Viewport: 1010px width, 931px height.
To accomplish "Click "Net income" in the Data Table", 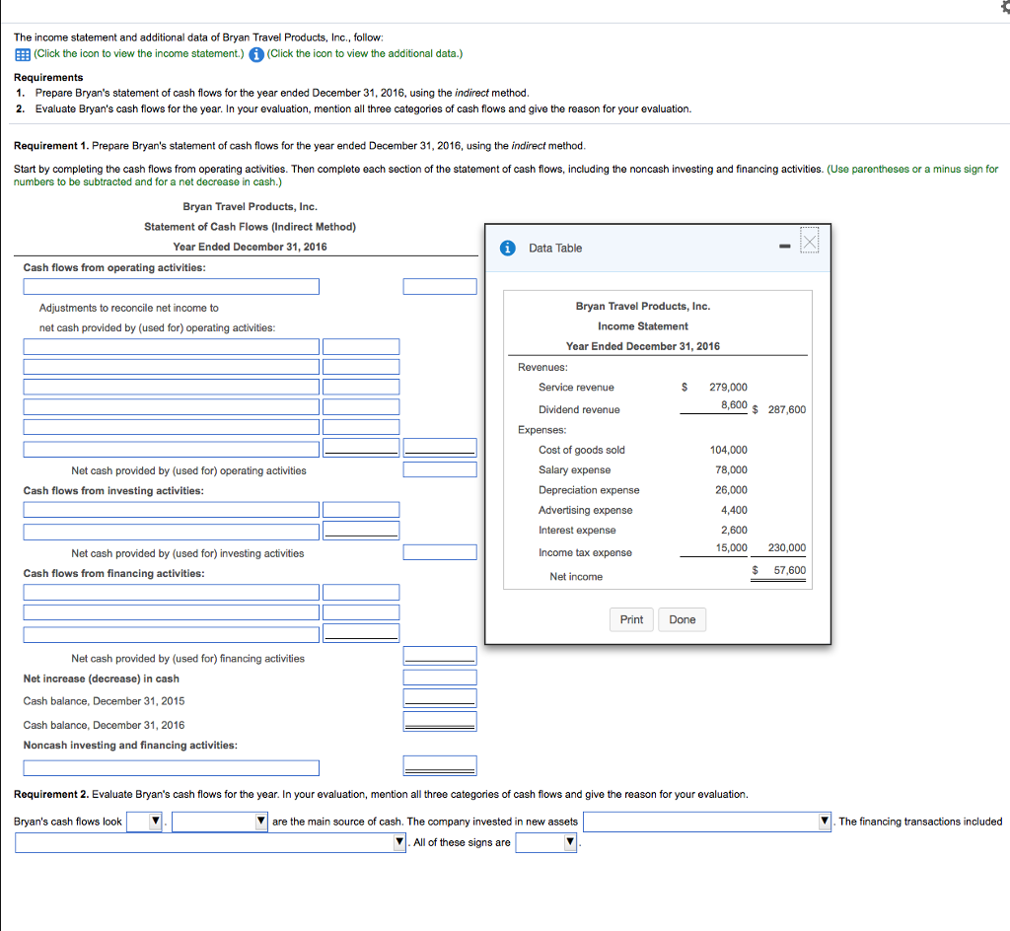I will (576, 577).
